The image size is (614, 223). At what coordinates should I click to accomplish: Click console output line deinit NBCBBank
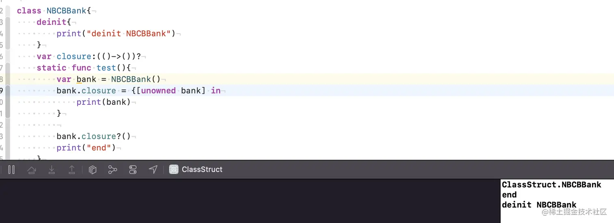539,205
